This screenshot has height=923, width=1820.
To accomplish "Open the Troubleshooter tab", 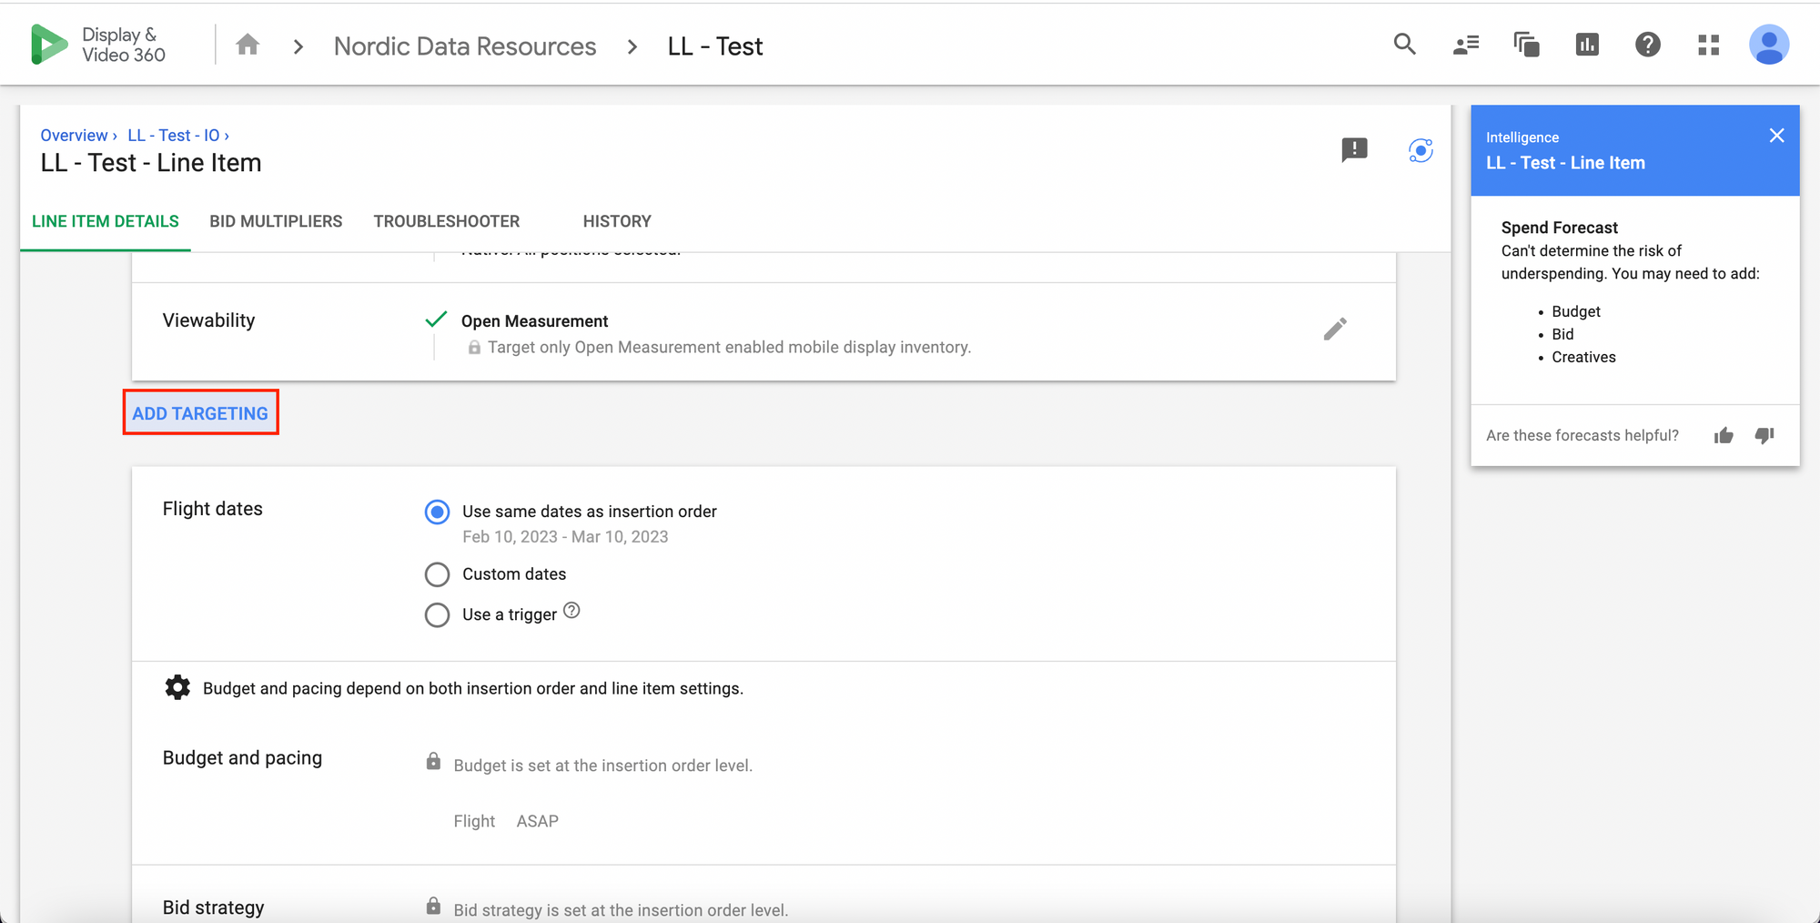I will [x=446, y=221].
